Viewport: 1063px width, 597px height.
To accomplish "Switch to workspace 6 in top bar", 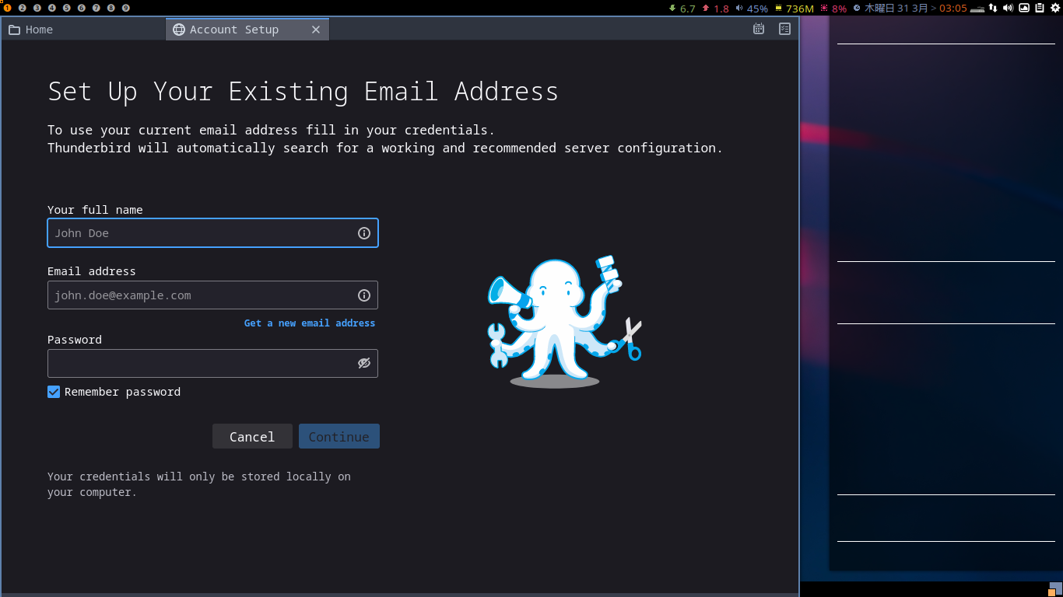I will [82, 8].
